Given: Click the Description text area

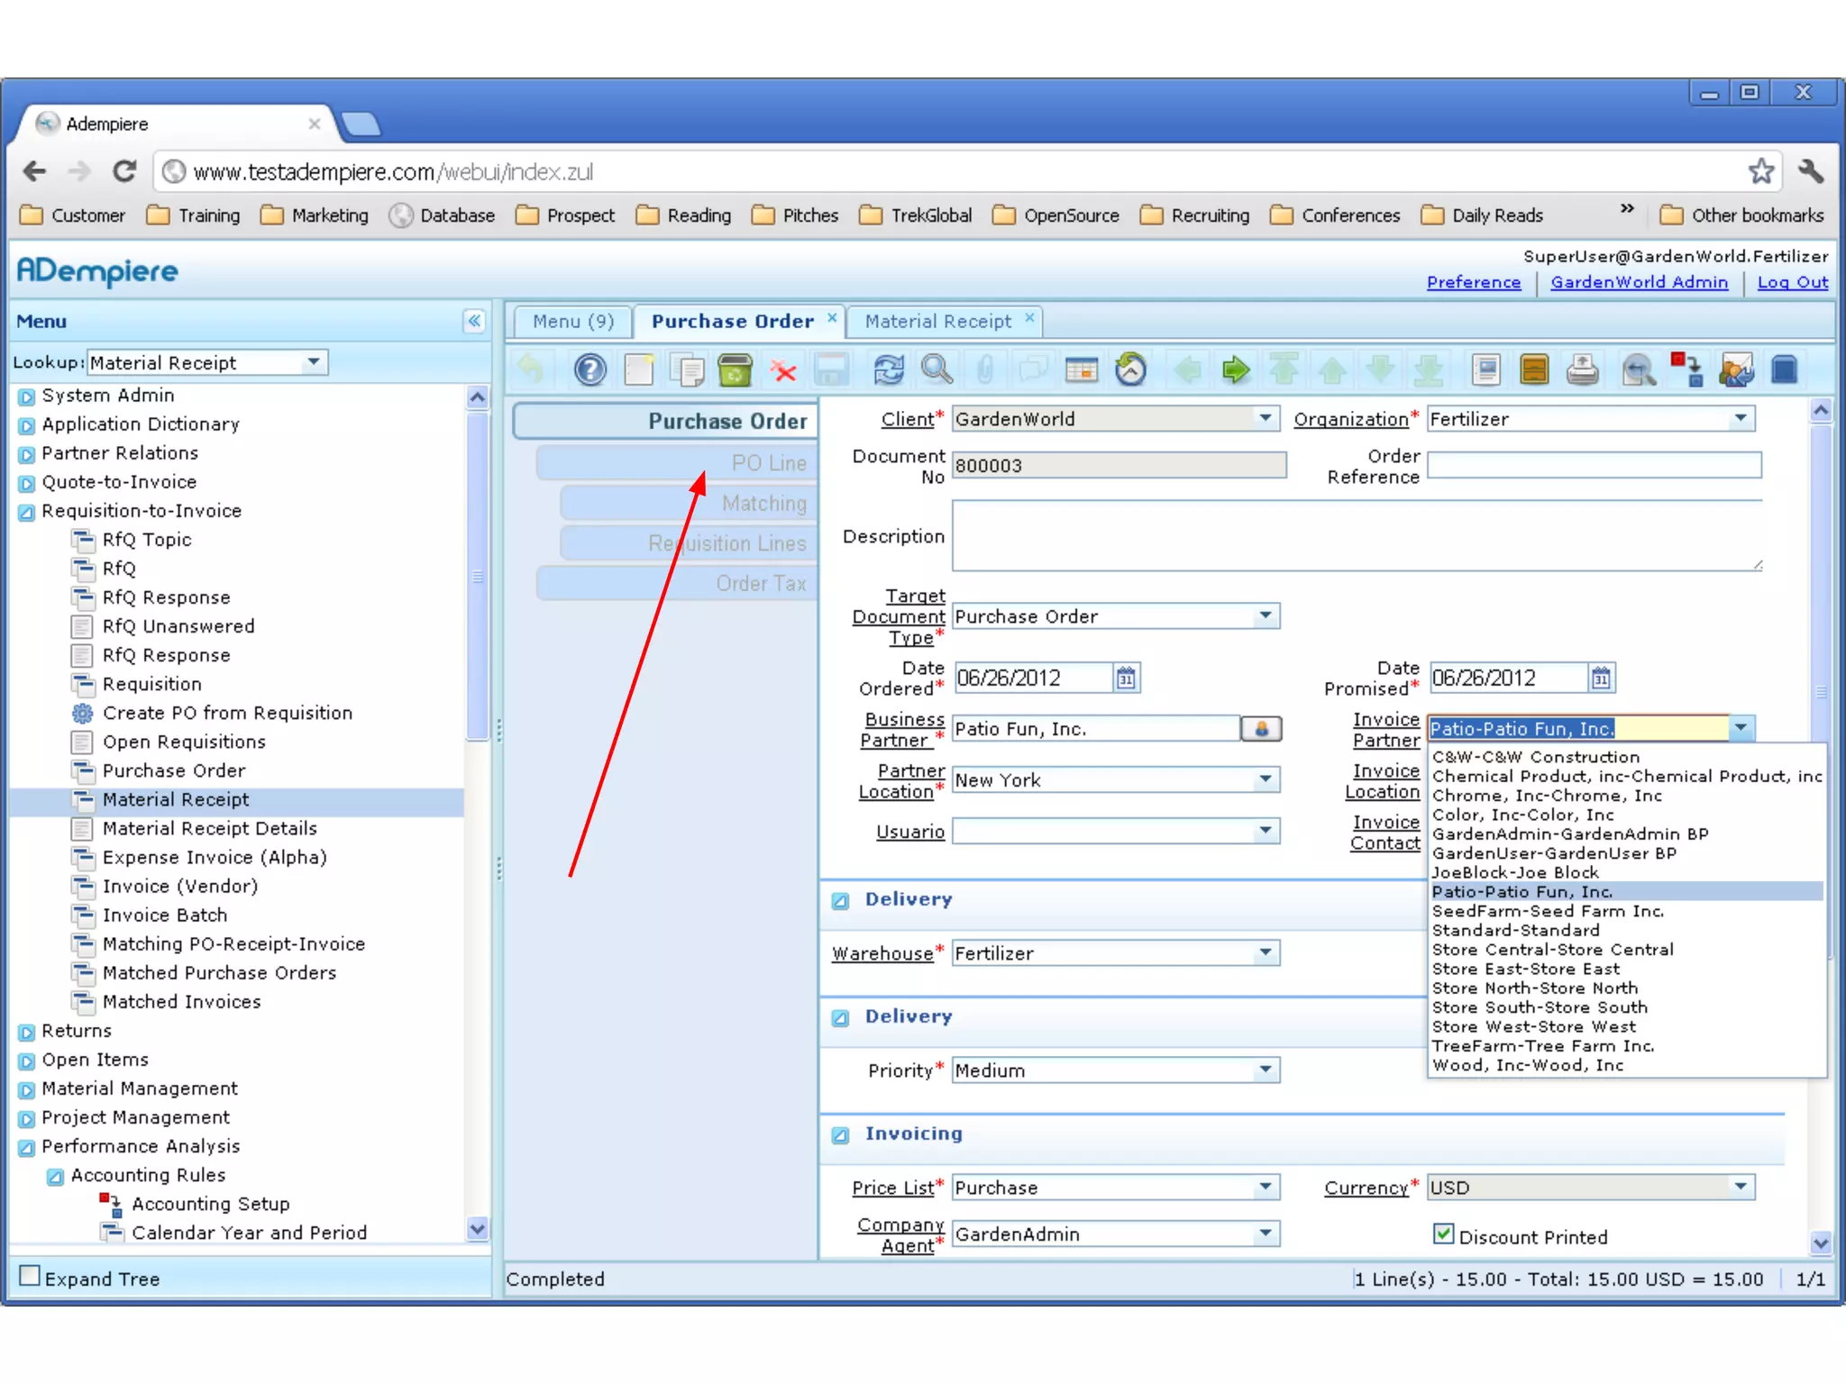Looking at the screenshot, I should 1357,536.
